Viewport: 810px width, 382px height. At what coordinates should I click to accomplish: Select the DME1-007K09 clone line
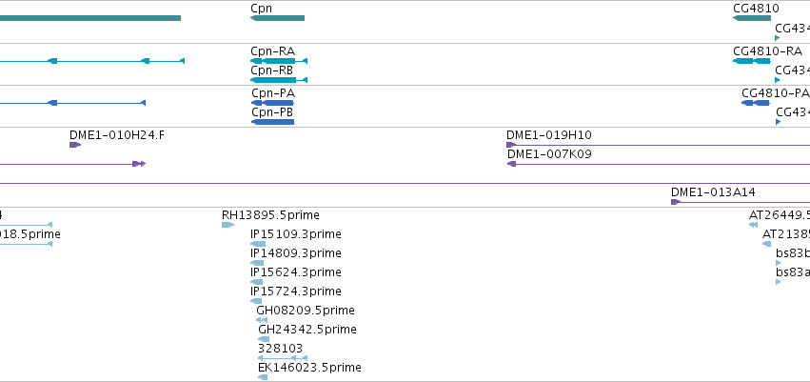click(657, 164)
